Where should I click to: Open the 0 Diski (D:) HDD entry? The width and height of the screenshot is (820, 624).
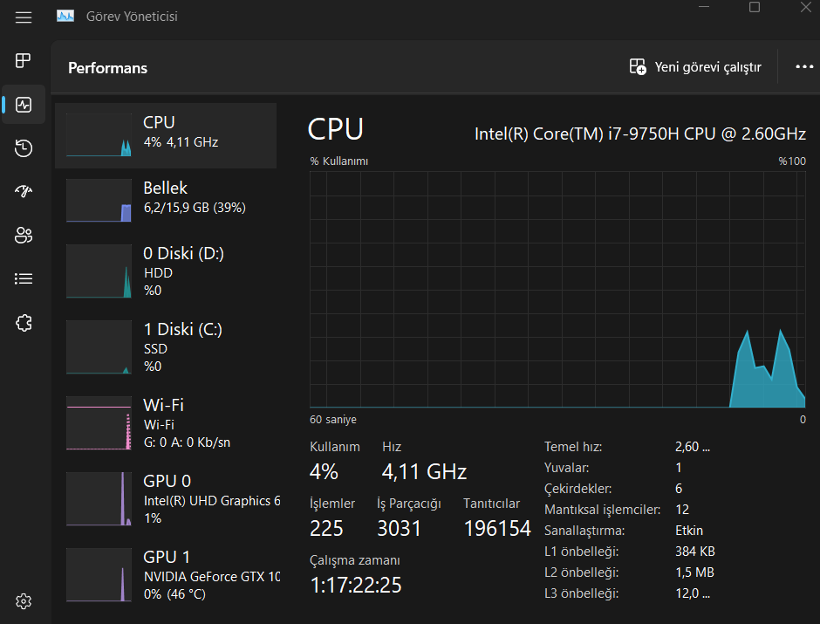pyautogui.click(x=166, y=271)
